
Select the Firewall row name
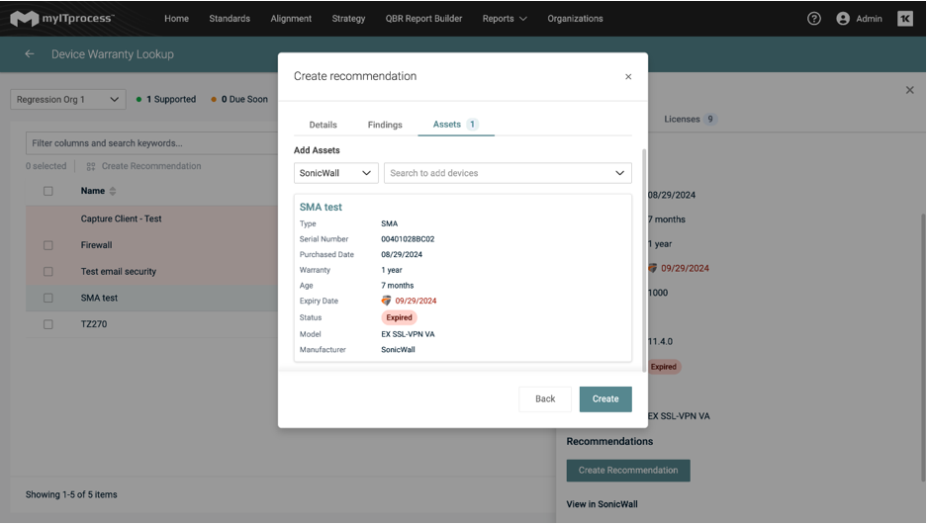point(96,245)
